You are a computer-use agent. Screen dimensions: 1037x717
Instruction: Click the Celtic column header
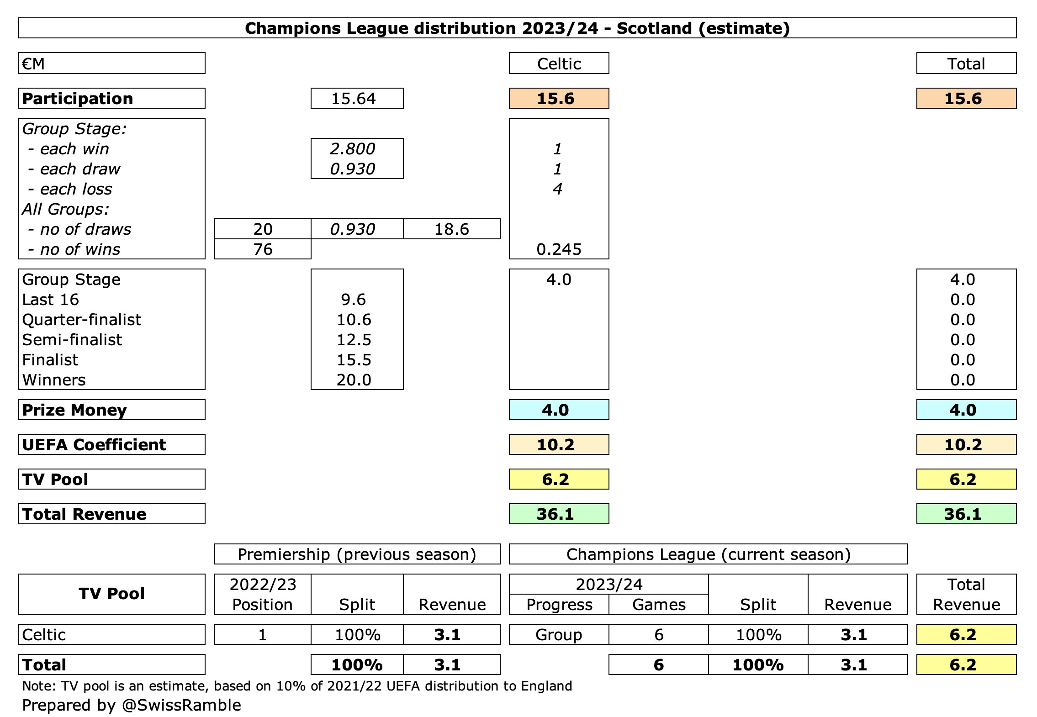(559, 63)
